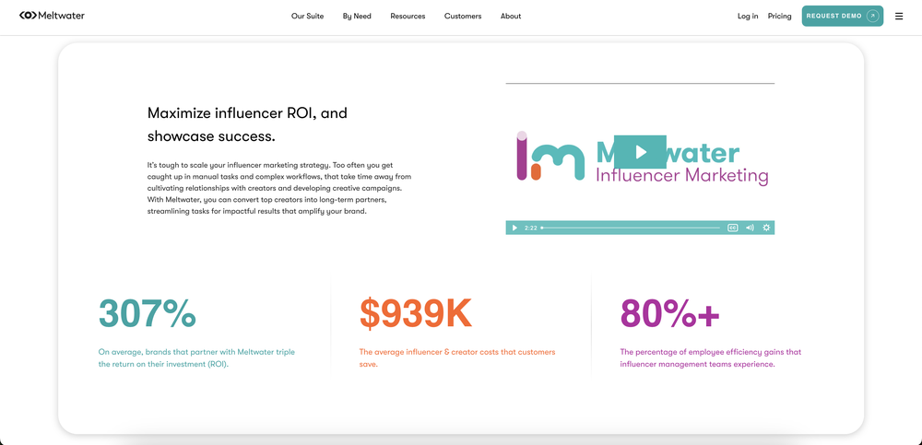The width and height of the screenshot is (922, 445).
Task: Open the Resources menu
Action: click(408, 17)
